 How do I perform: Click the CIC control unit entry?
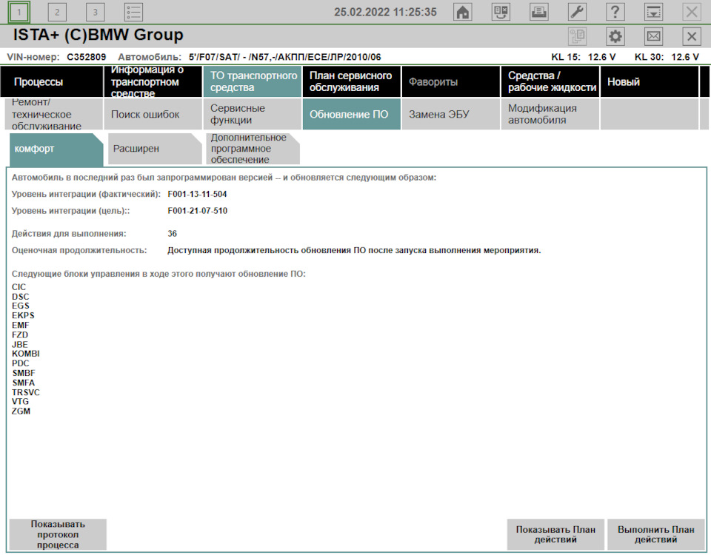[x=19, y=287]
